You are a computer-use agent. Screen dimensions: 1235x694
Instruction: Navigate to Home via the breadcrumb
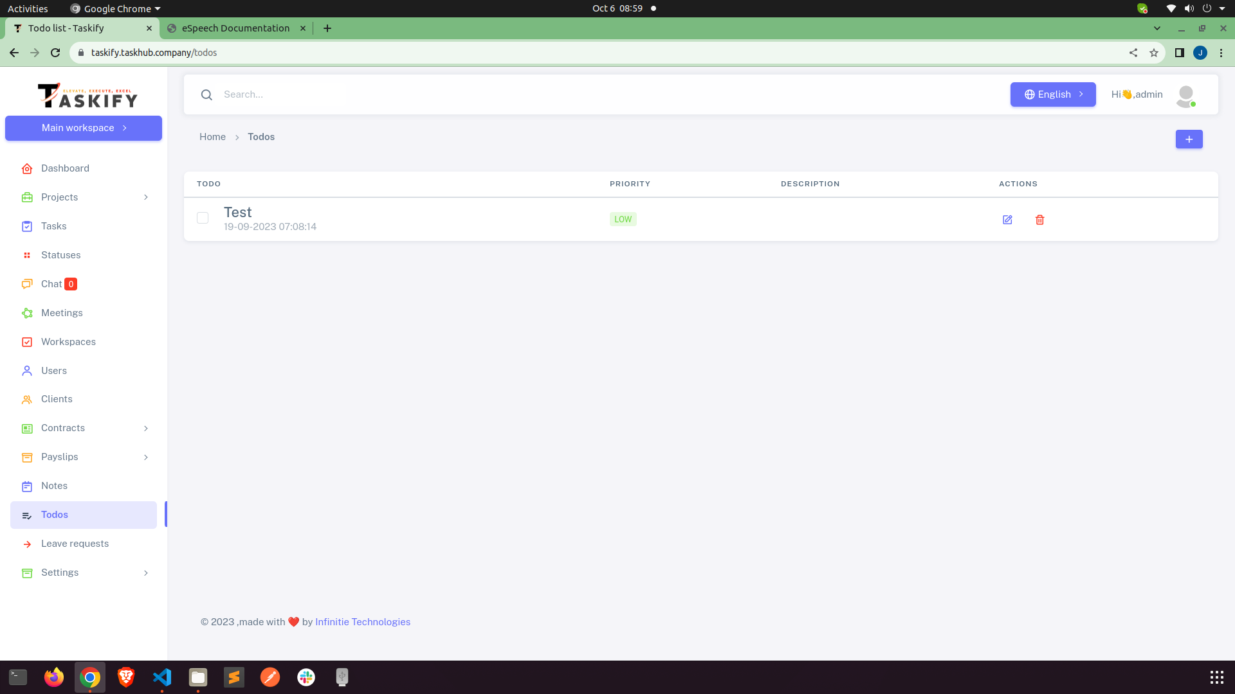coord(212,136)
